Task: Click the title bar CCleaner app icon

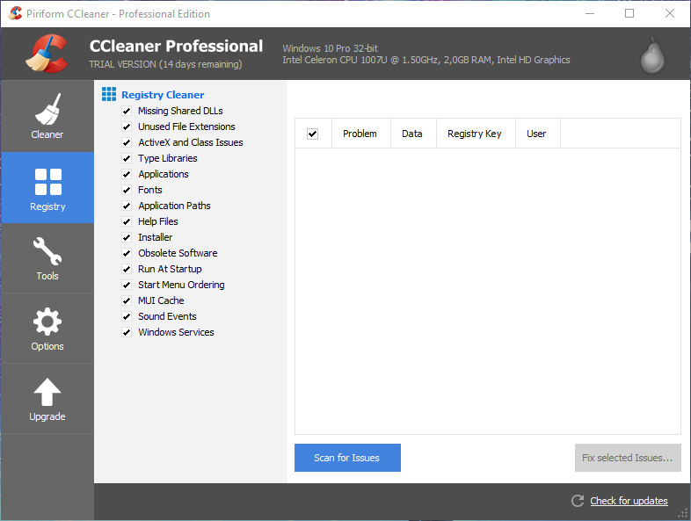Action: pyautogui.click(x=15, y=13)
